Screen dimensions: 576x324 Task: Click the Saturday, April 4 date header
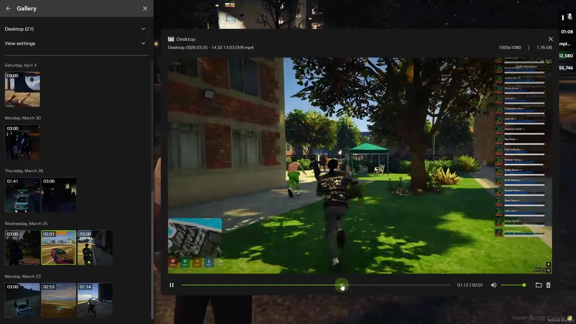[21, 65]
